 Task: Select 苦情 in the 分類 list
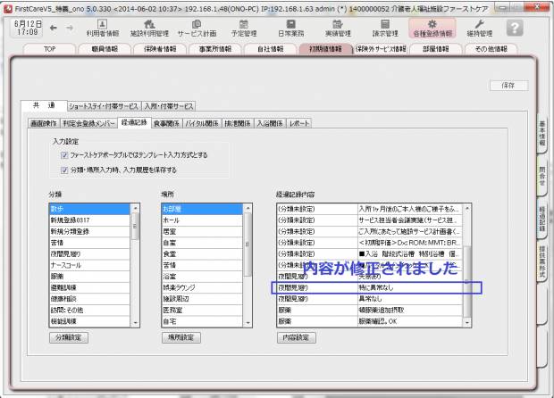click(x=60, y=241)
